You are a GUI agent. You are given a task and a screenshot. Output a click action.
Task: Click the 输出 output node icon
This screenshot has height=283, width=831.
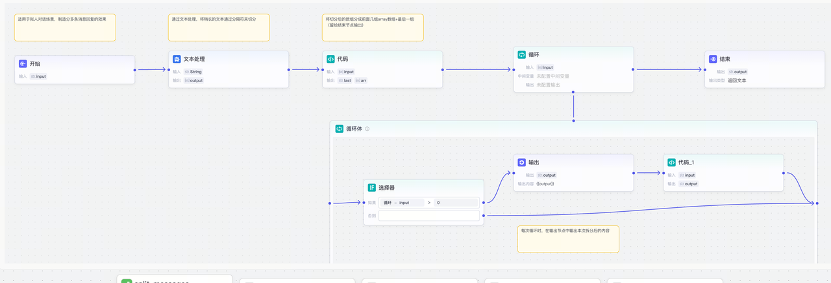pos(521,162)
